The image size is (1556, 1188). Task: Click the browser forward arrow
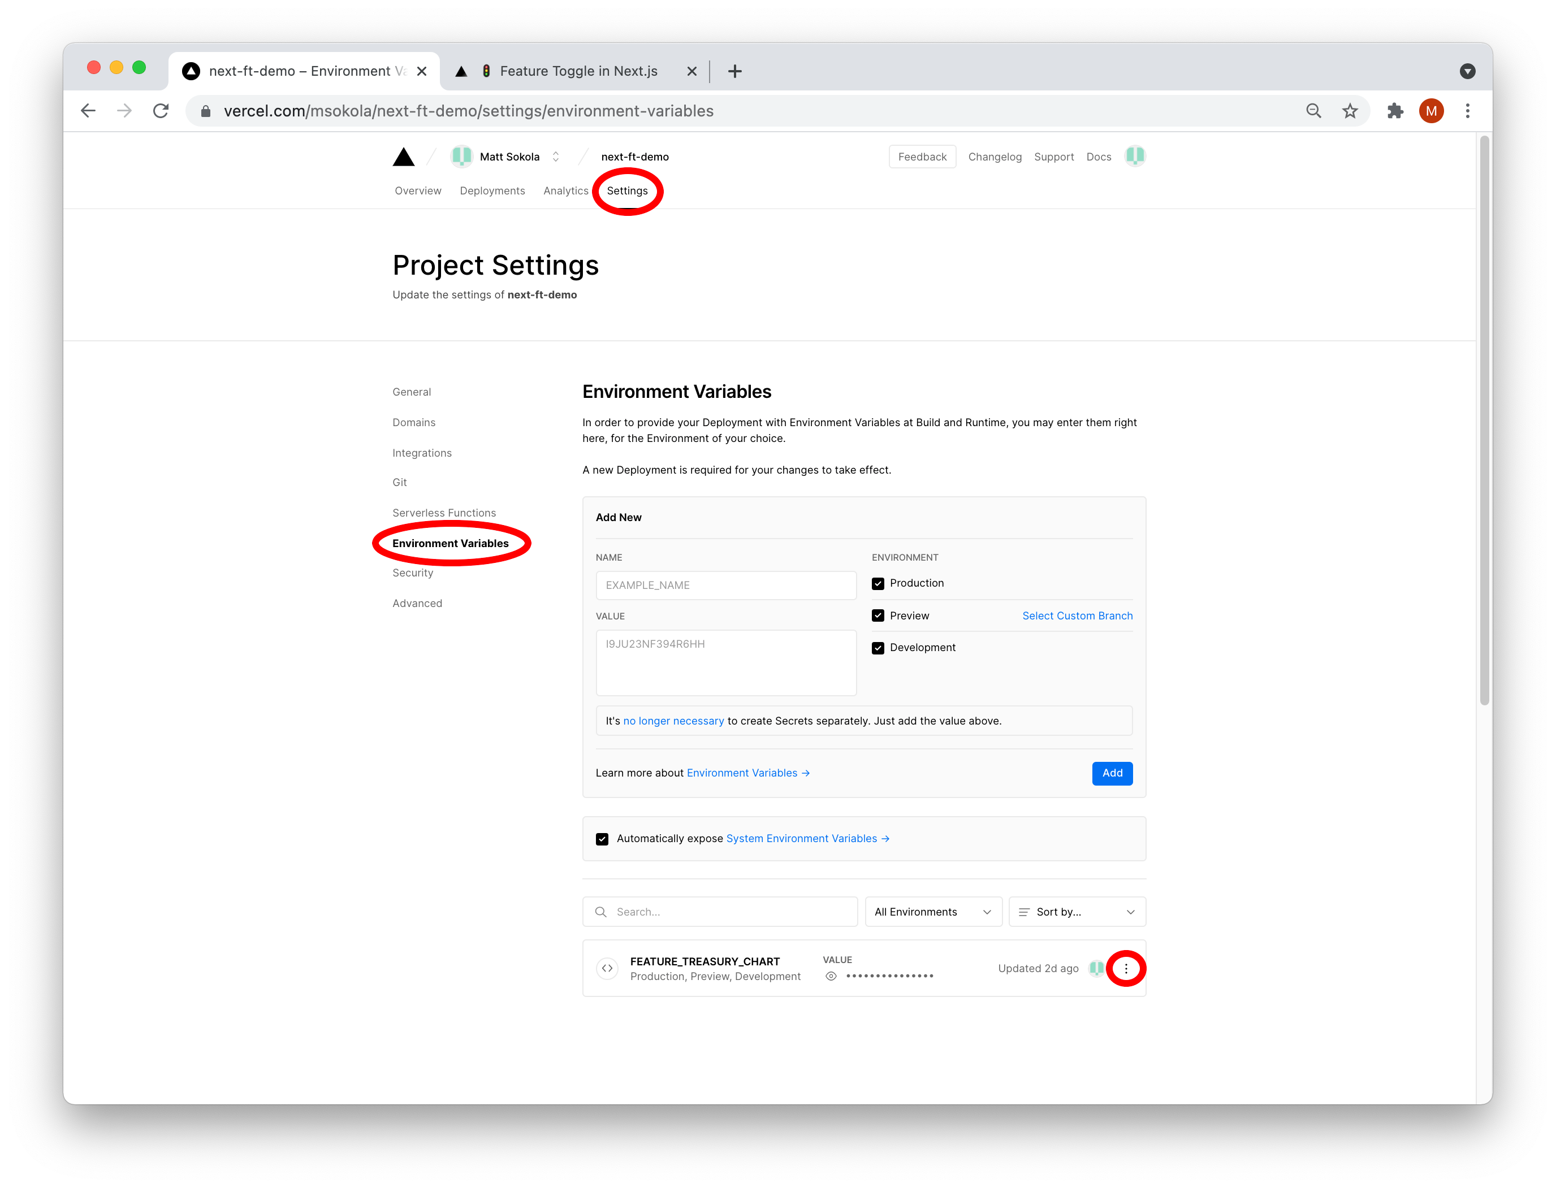(x=124, y=111)
